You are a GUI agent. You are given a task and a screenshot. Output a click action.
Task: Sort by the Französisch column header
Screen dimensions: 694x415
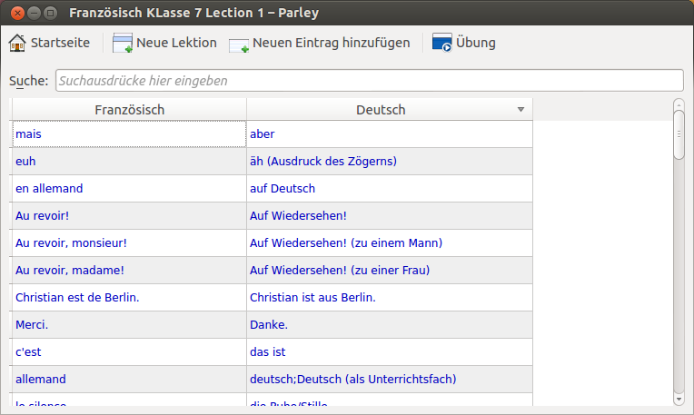tap(129, 109)
